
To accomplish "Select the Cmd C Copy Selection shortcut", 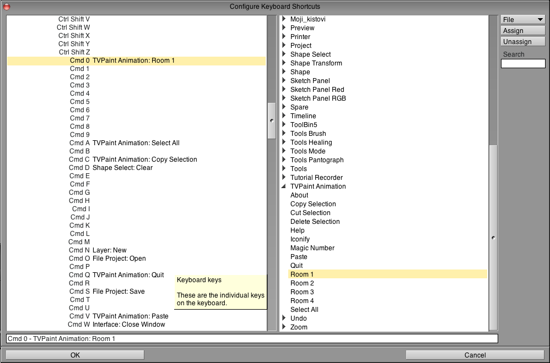I will (137, 159).
